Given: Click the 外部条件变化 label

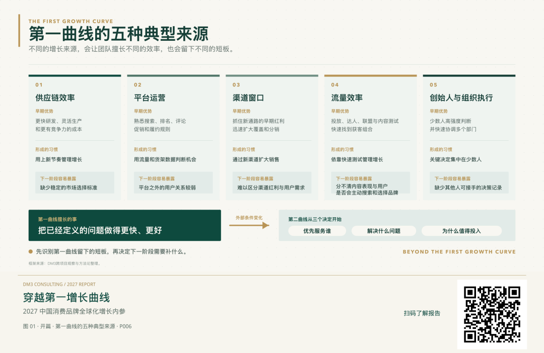Looking at the screenshot, I should click(x=249, y=218).
